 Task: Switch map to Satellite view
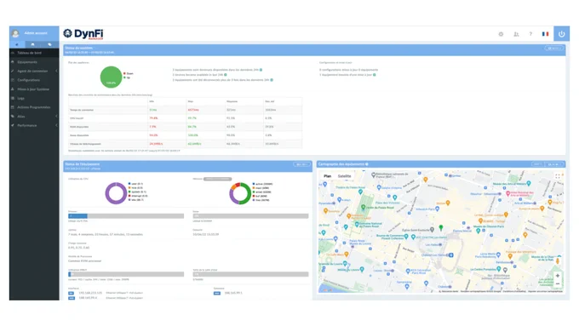pos(344,176)
